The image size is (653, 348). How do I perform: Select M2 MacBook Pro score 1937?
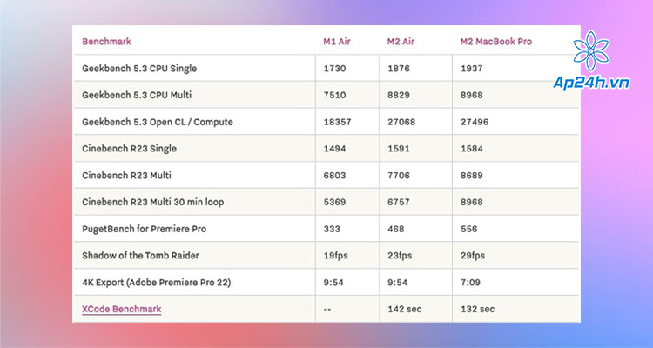tap(472, 68)
